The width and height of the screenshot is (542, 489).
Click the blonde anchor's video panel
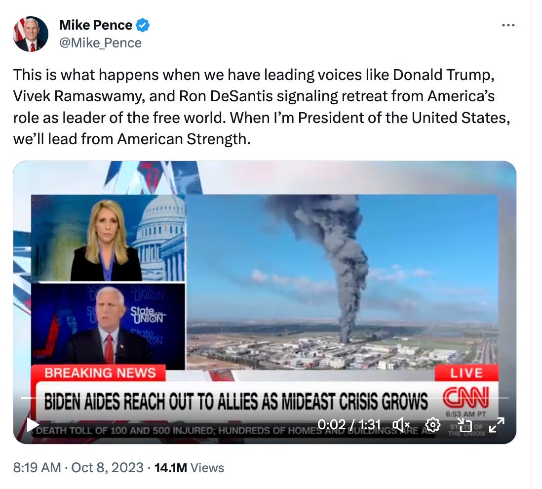(108, 238)
